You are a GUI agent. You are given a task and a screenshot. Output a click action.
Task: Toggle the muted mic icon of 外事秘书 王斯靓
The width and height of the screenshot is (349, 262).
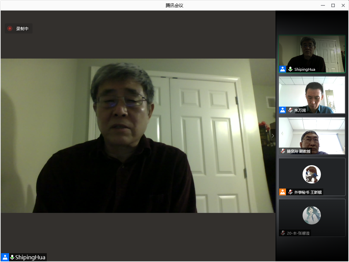point(290,192)
